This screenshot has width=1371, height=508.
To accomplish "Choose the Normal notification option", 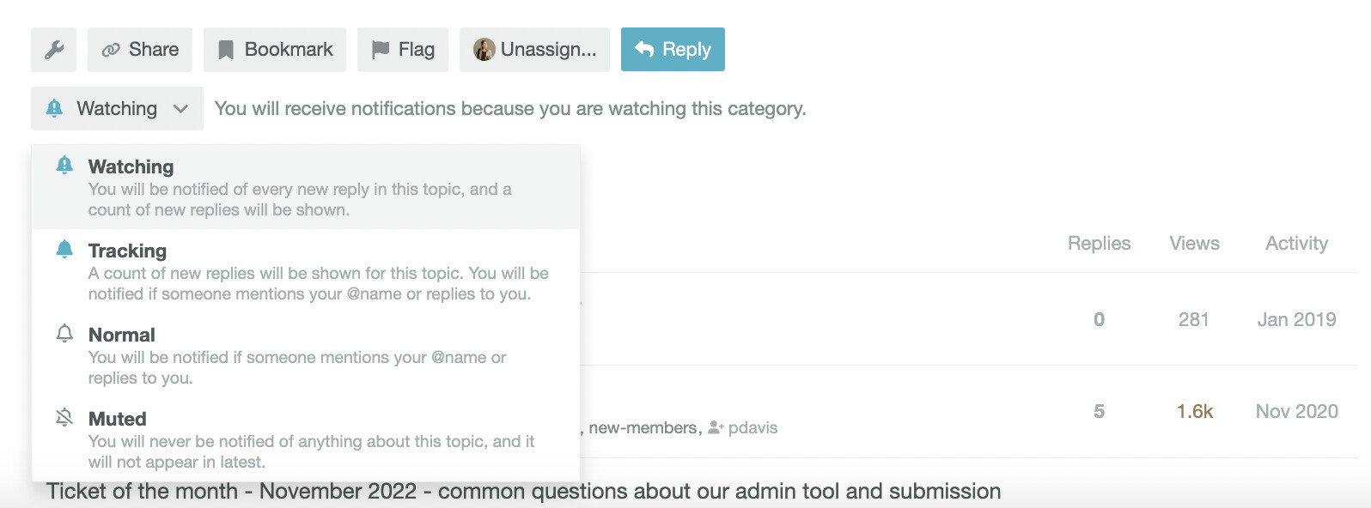I will click(122, 335).
